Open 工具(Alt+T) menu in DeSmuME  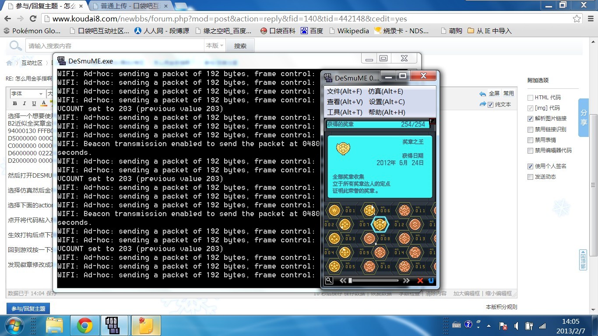click(x=345, y=112)
